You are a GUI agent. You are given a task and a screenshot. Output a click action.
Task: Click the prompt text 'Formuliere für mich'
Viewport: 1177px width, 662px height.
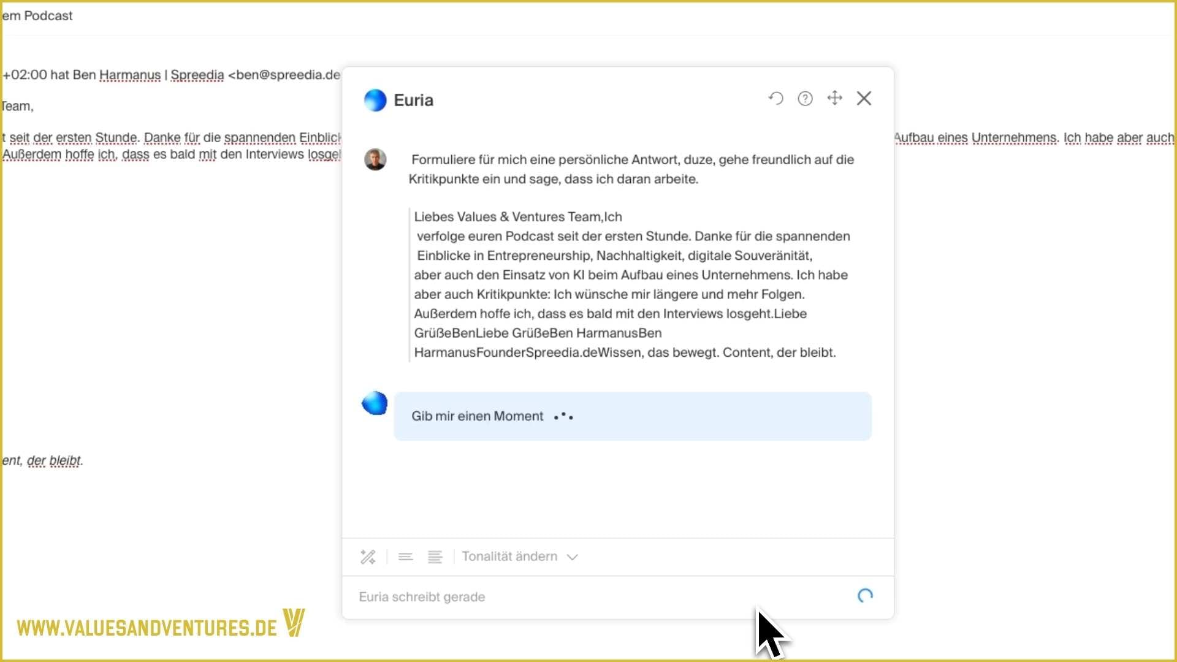pos(470,160)
